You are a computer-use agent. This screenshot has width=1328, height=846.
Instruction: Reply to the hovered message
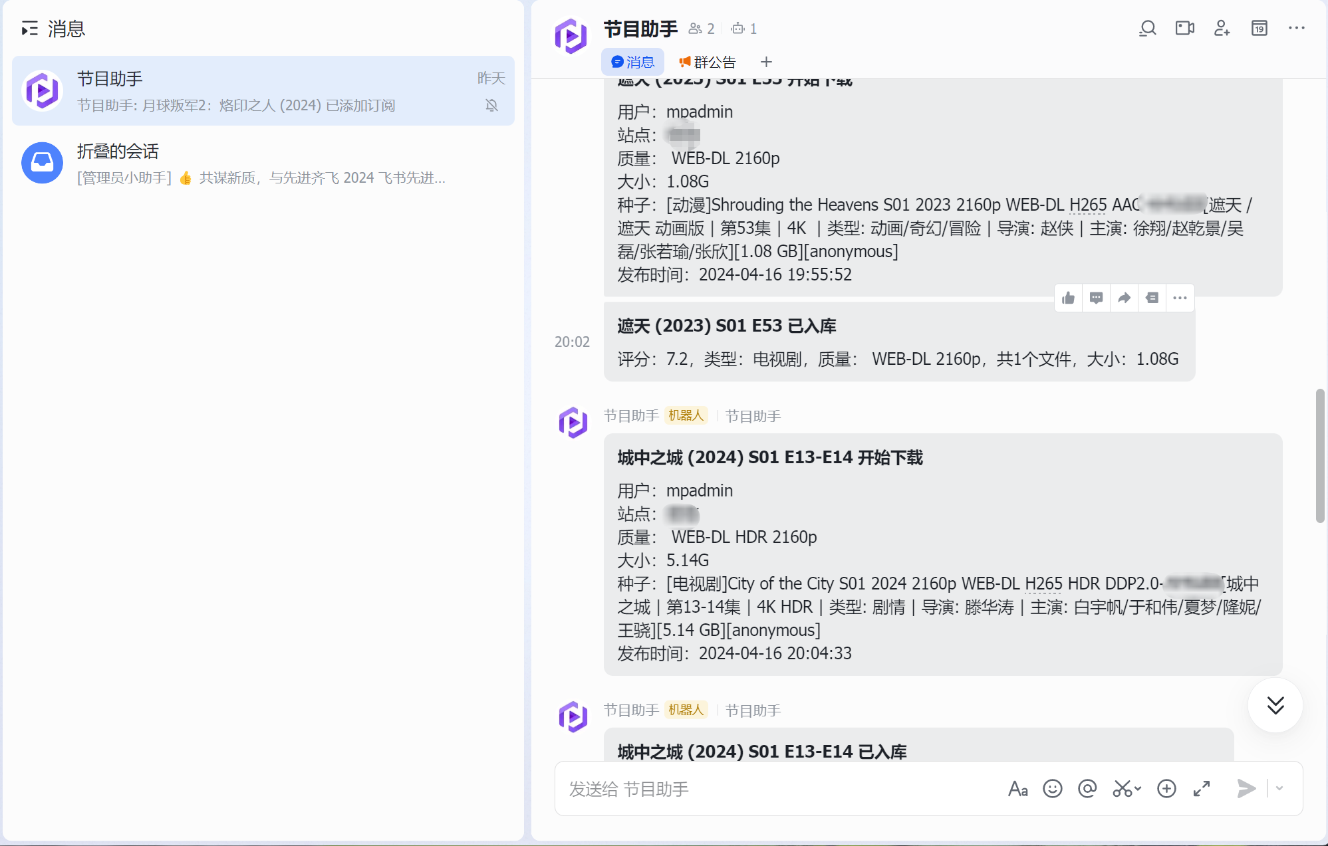1097,298
